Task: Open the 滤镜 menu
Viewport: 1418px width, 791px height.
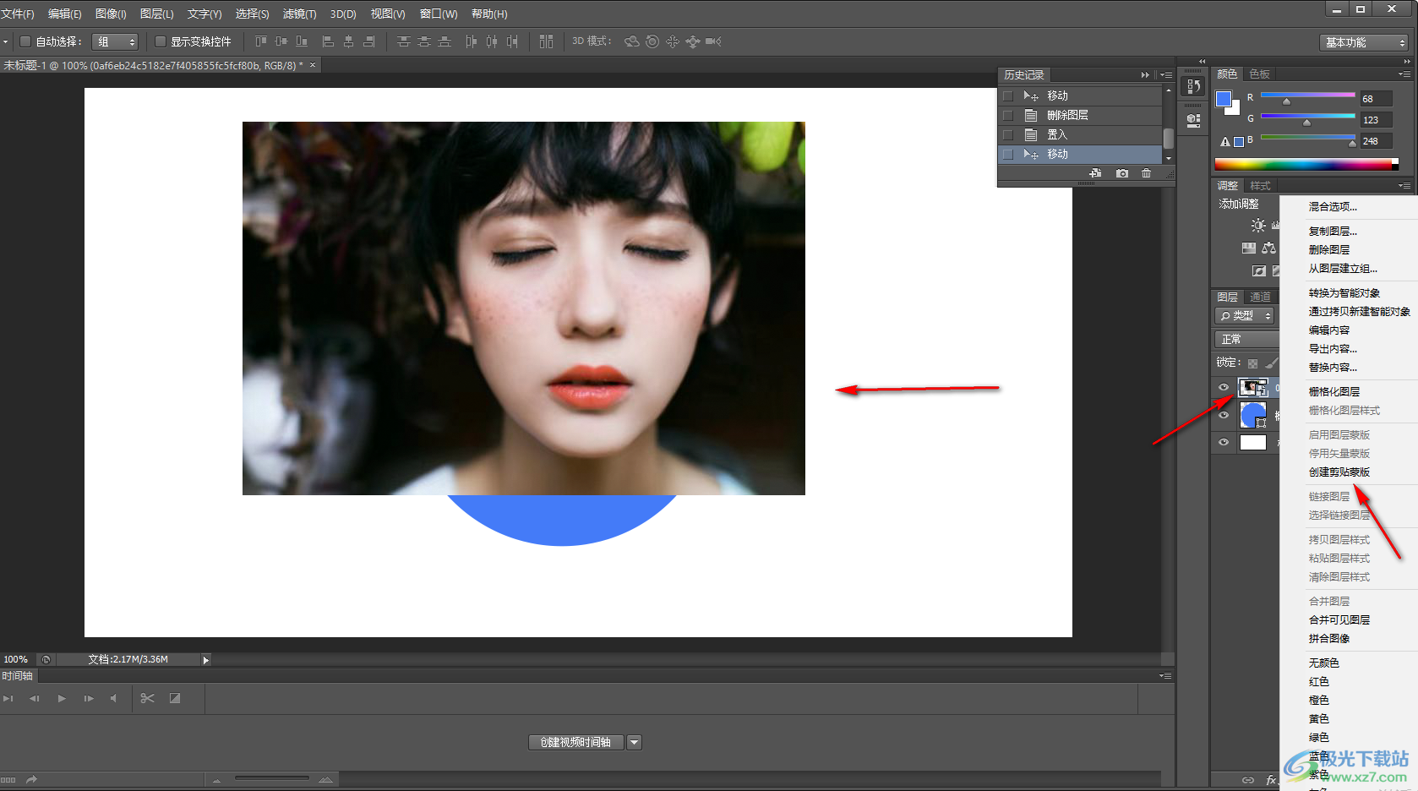Action: (x=299, y=14)
